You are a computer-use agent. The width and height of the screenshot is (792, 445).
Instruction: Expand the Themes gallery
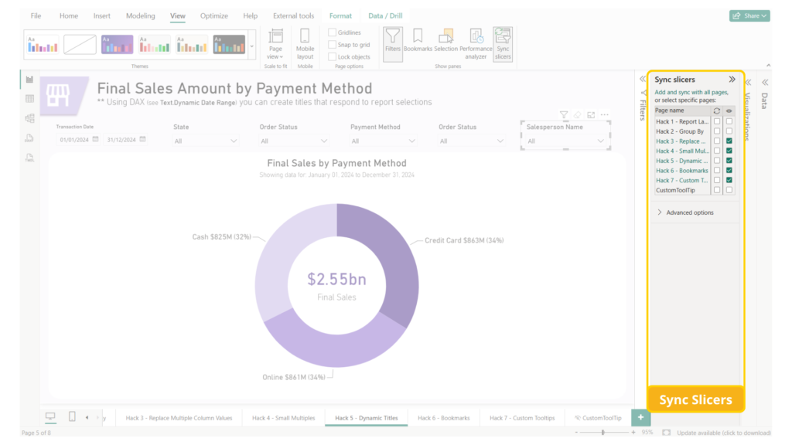tap(251, 46)
